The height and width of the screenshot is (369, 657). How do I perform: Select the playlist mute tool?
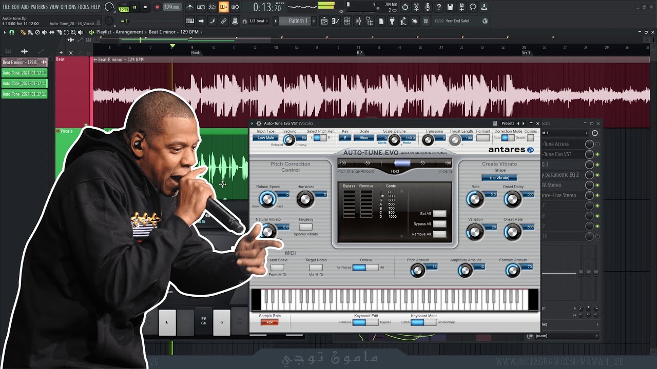pyautogui.click(x=45, y=32)
